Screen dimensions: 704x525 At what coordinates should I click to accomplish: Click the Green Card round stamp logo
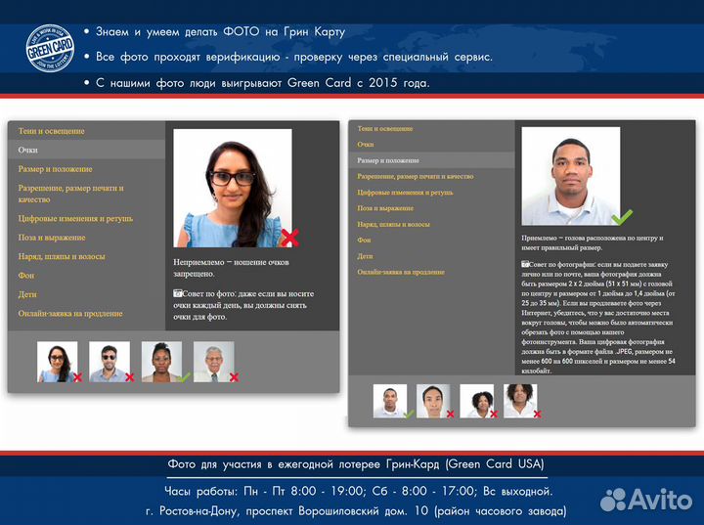coord(50,48)
